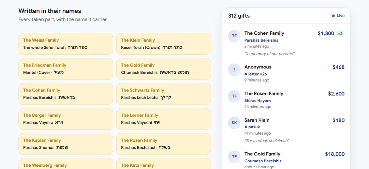Open The Kaplan Family Parshas Shemos card
The height and width of the screenshot is (169, 369).
pyautogui.click(x=66, y=144)
